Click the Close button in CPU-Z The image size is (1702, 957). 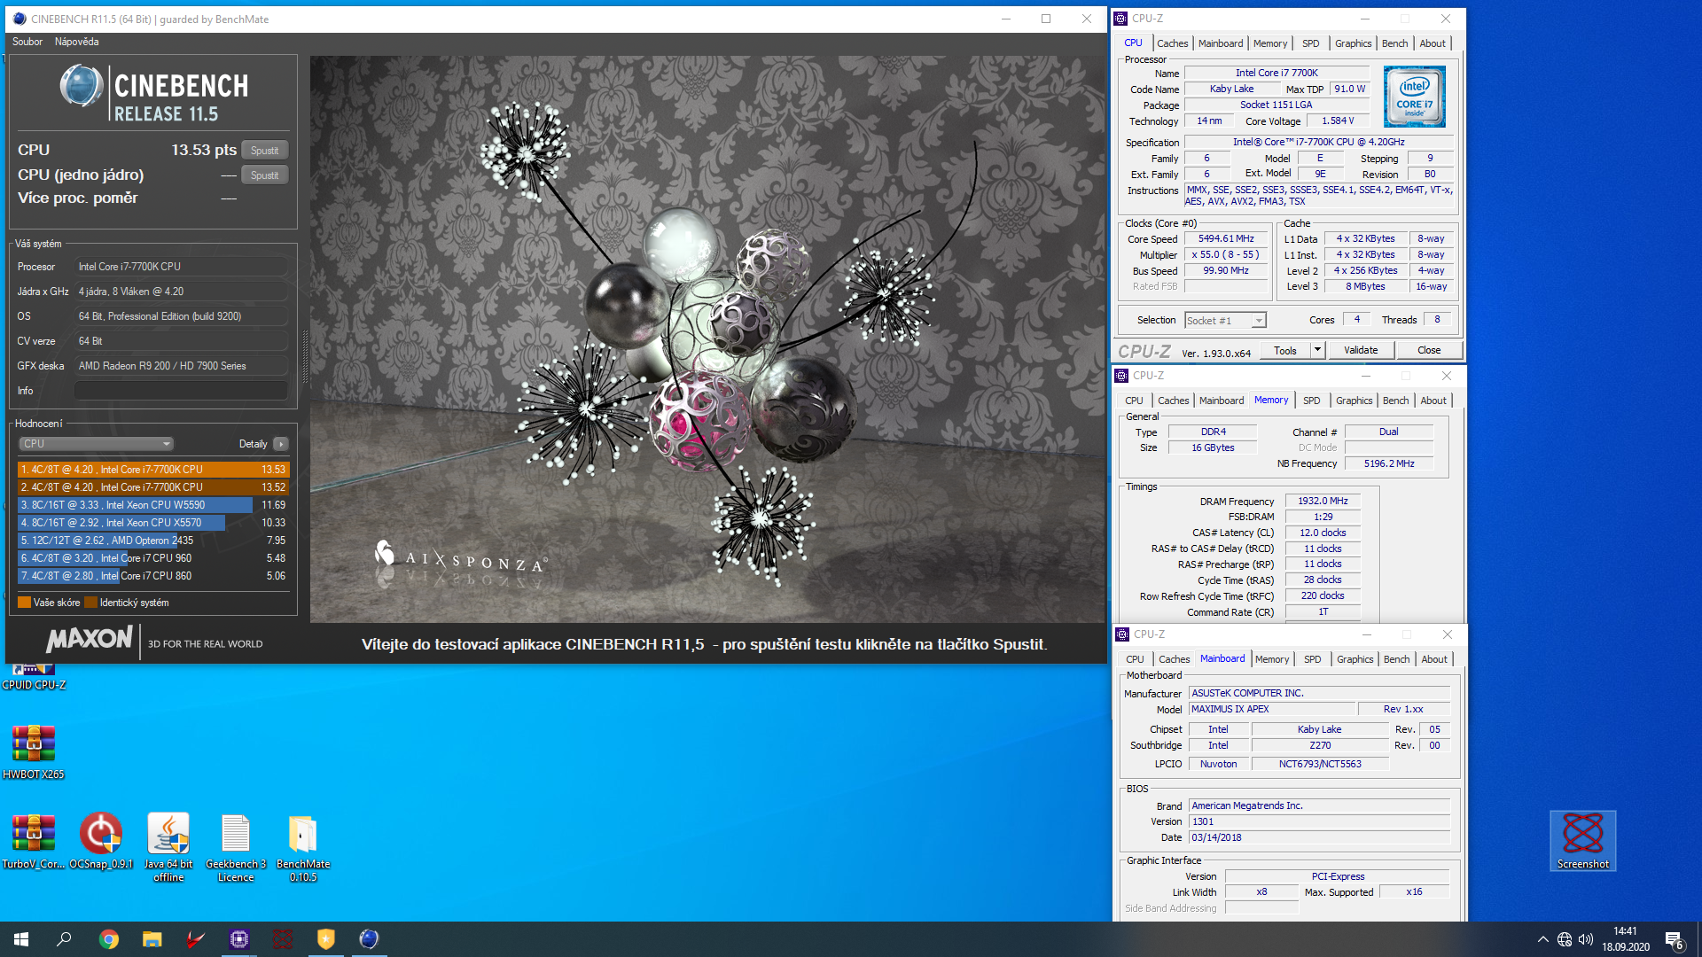(x=1429, y=351)
